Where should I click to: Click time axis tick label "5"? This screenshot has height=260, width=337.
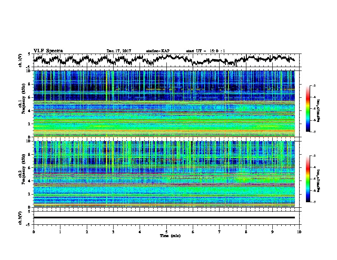click(166, 232)
